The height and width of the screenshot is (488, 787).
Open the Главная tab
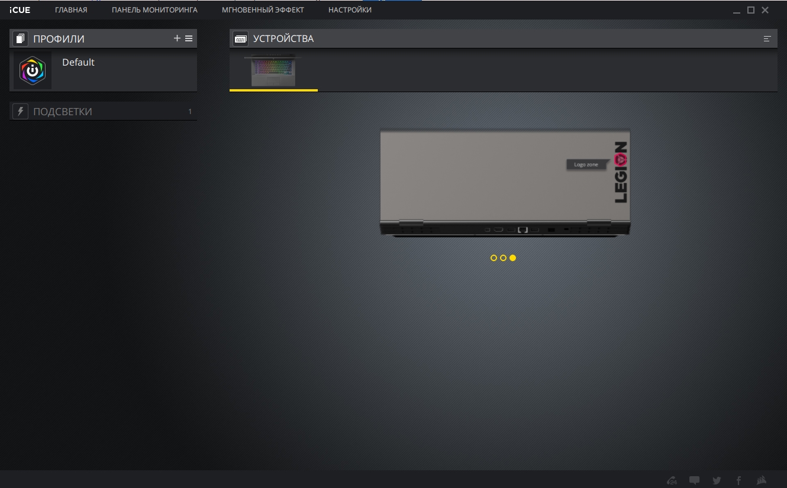pyautogui.click(x=71, y=10)
